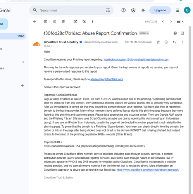Add an emoji reaction to the message
Image resolution: width=193 pixels, height=194 pixels.
coord(166,42)
